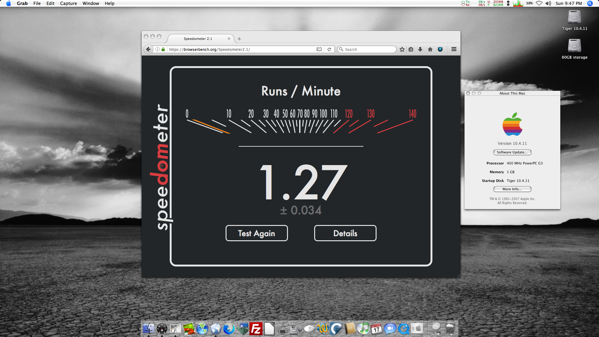599x337 pixels.
Task: Open a new tab with plus button
Action: pyautogui.click(x=239, y=39)
